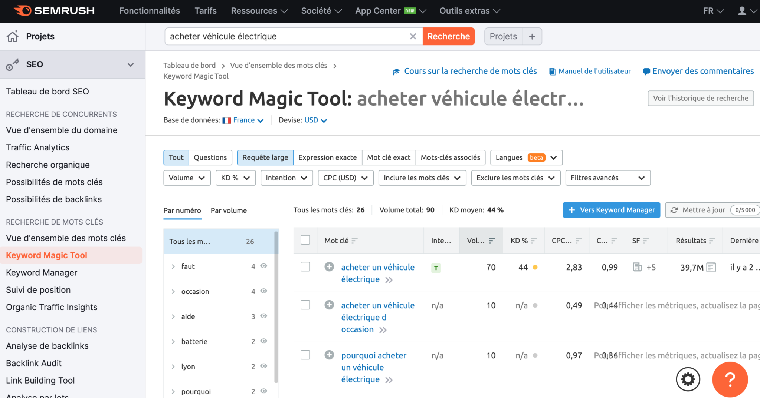Click the course graduation cap icon
Viewport: 760px width, 398px height.
[x=396, y=72]
